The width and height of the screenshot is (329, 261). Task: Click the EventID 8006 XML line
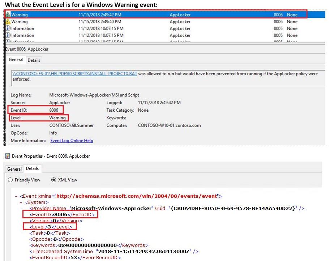(62, 214)
